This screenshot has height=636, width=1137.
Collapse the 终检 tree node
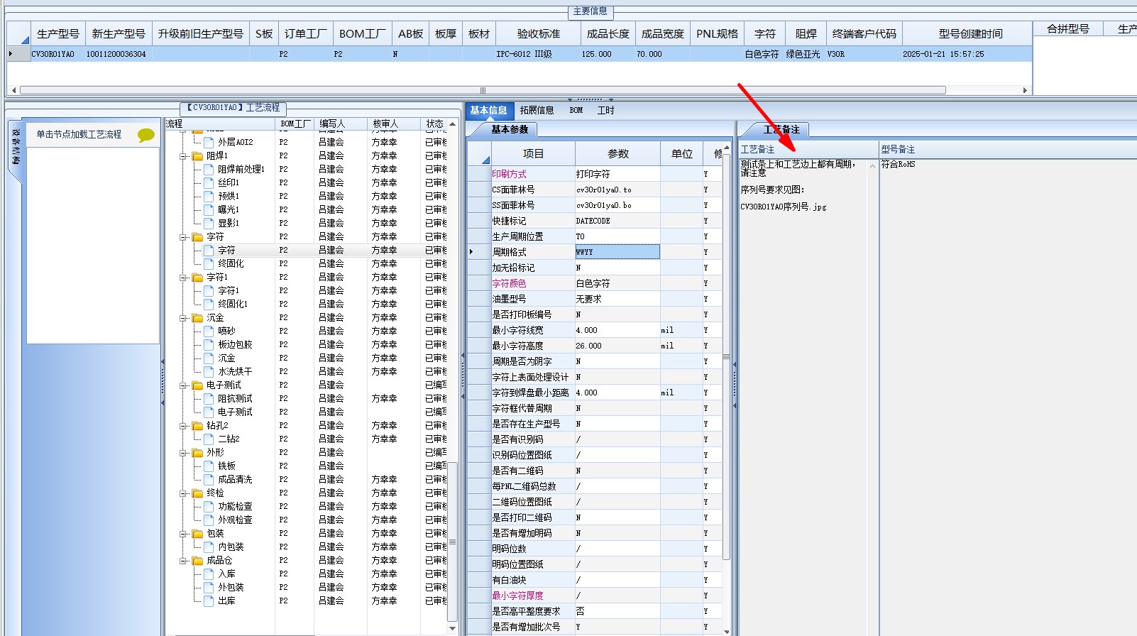point(184,493)
